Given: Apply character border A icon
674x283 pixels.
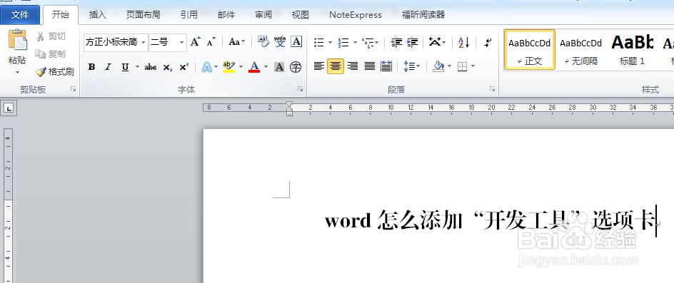Looking at the screenshot, I should (296, 41).
